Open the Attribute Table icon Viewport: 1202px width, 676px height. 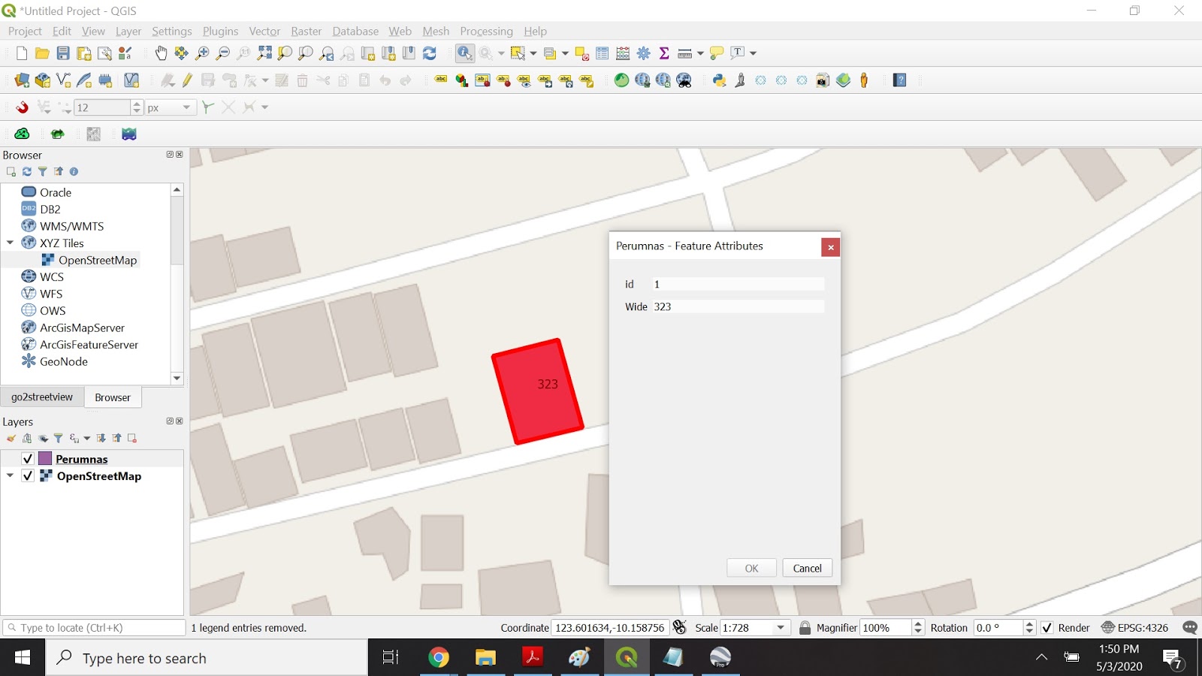602,53
